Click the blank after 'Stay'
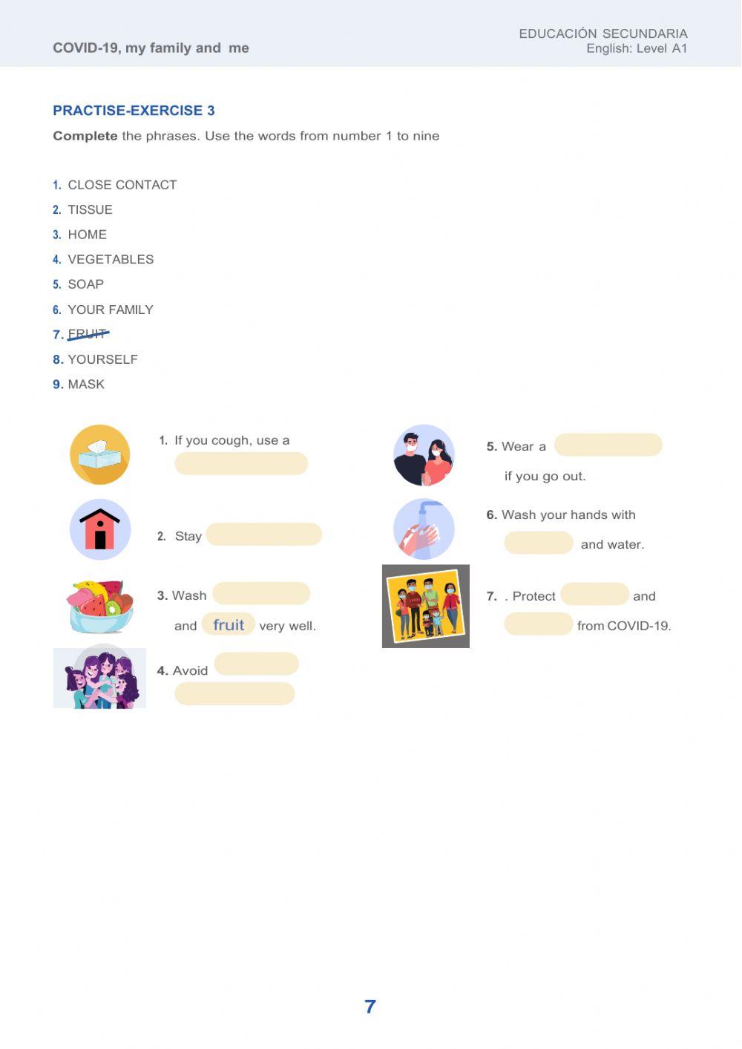 [x=263, y=535]
